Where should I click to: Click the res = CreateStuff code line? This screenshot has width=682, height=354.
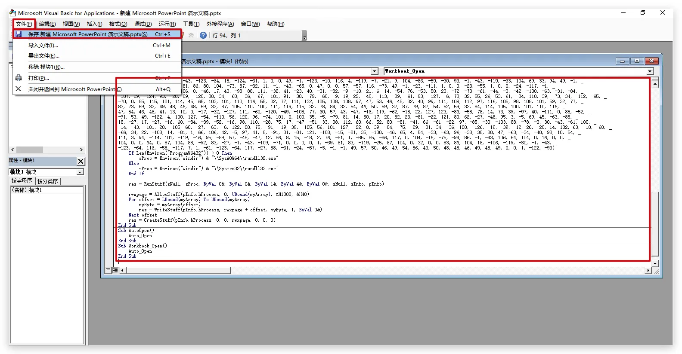[x=202, y=220]
